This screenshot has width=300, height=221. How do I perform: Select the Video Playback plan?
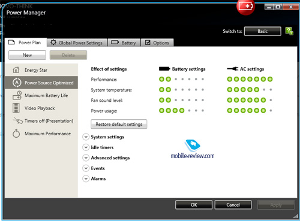pos(41,108)
